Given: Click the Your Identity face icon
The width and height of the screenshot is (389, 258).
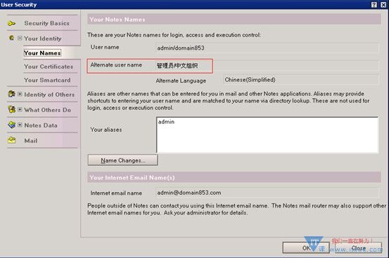Looking at the screenshot, I should click(x=11, y=38).
